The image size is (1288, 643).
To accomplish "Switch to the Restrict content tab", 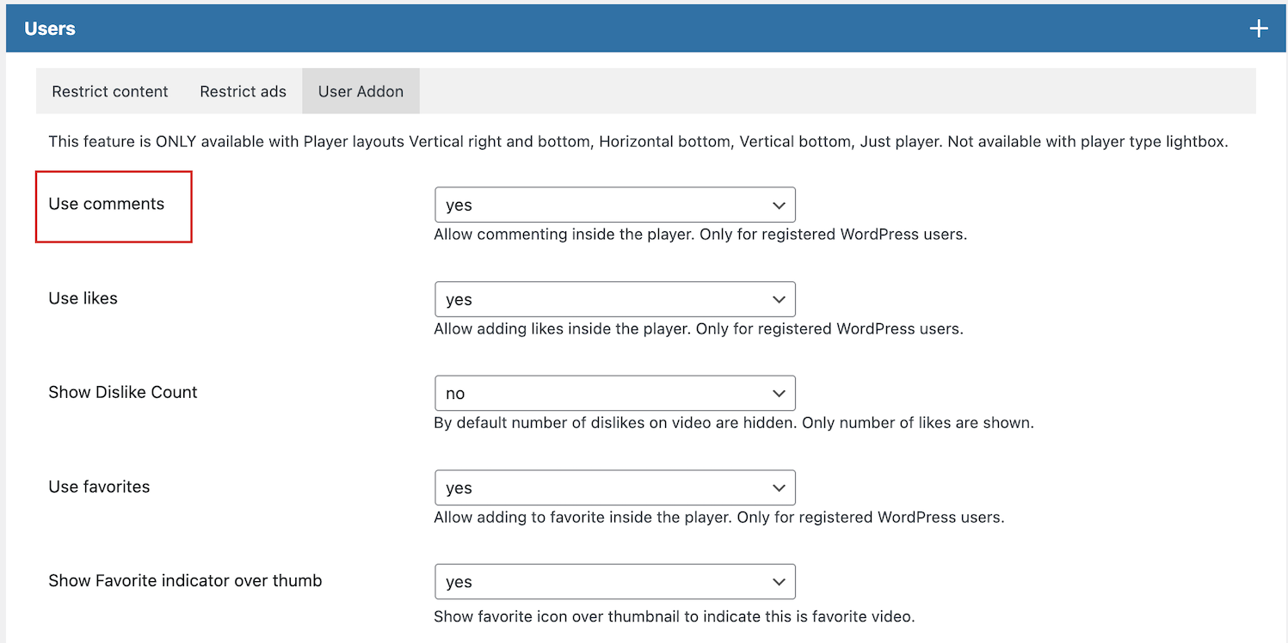I will 110,91.
